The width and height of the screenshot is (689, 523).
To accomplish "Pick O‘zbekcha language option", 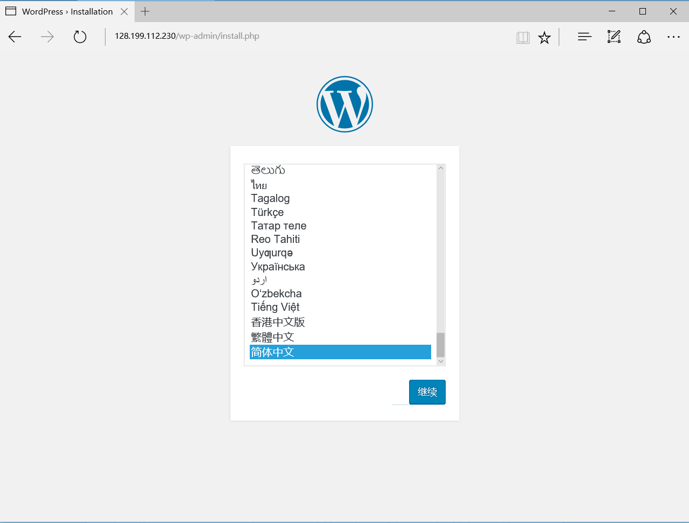I will 340,294.
